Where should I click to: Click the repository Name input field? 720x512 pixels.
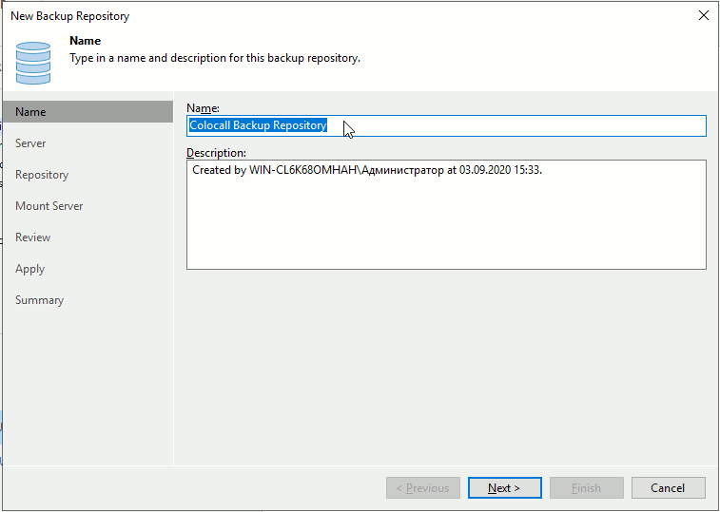[514, 125]
